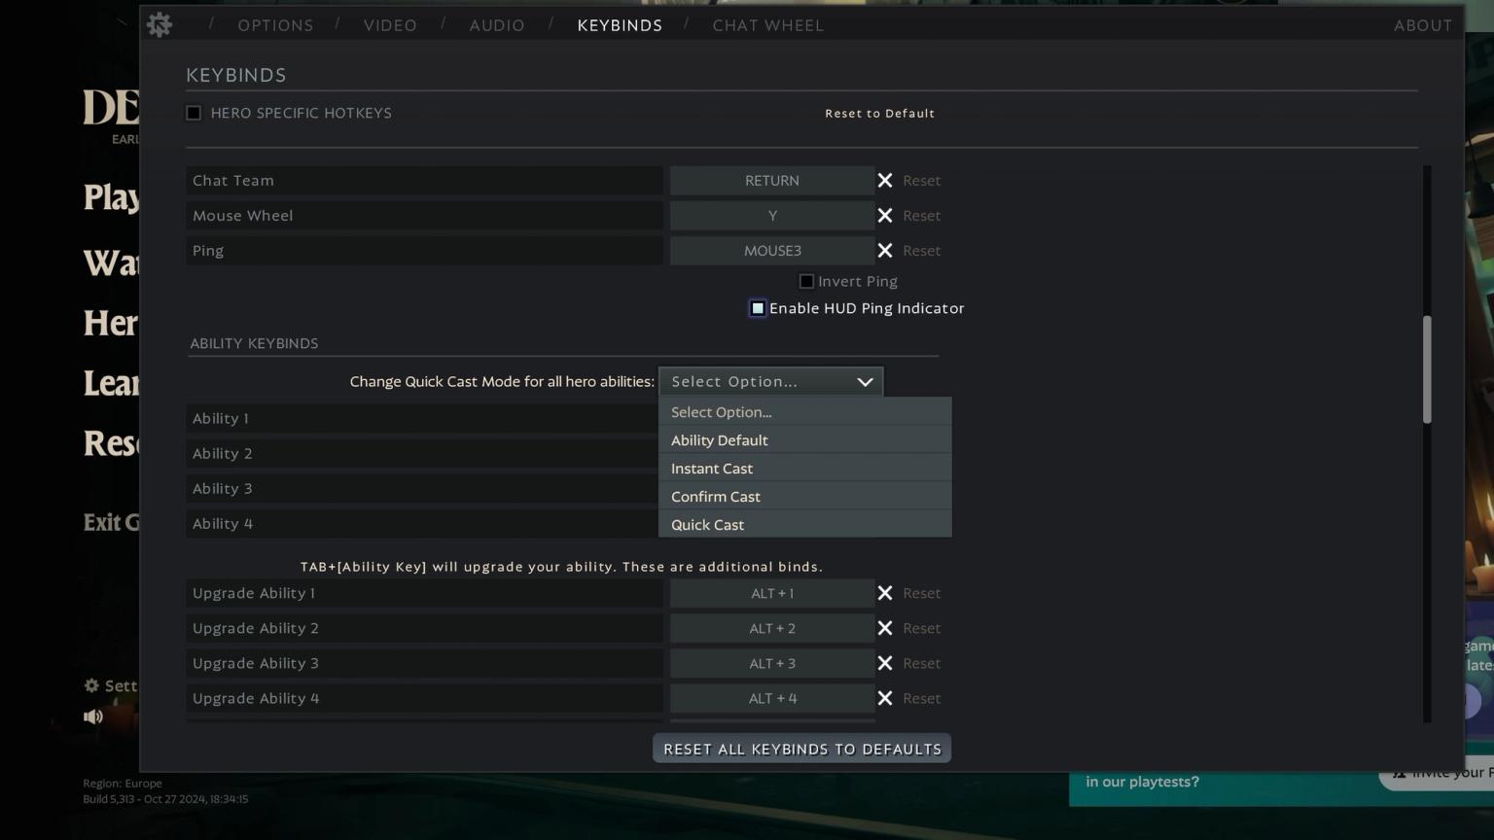Check the Invert Ping option
1494x840 pixels.
point(806,281)
